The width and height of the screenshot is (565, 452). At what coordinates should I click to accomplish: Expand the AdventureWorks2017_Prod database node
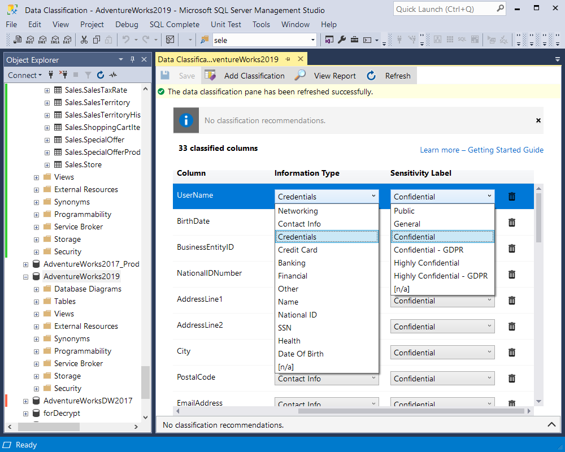click(25, 264)
